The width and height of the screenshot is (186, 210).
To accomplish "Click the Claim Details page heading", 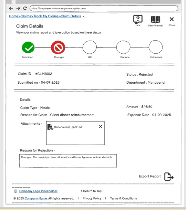I will tap(30, 26).
